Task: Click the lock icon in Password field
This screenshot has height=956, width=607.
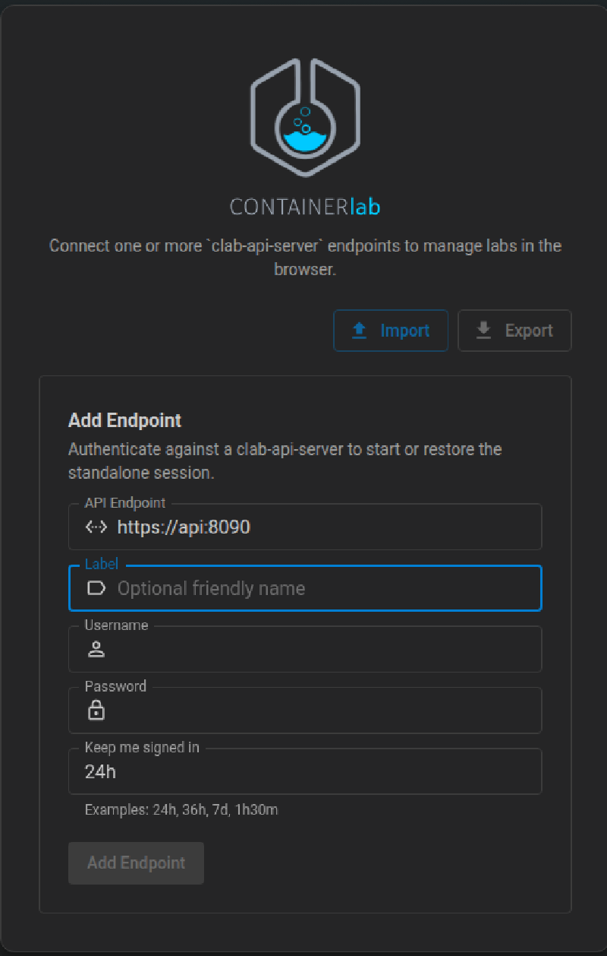Action: point(96,710)
